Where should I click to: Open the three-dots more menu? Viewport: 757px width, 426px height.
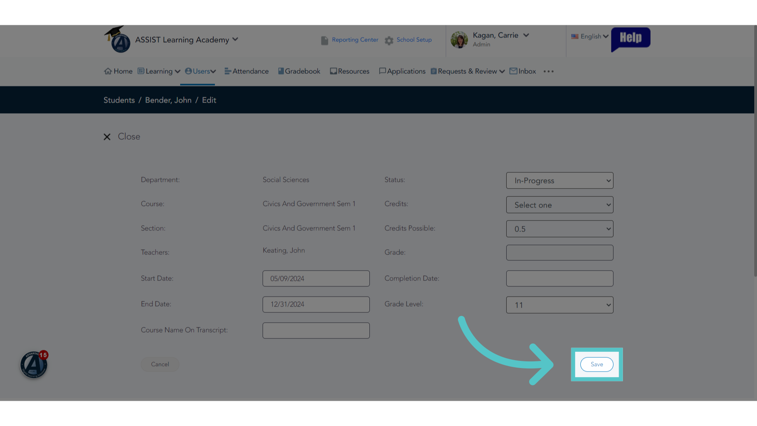(x=548, y=71)
